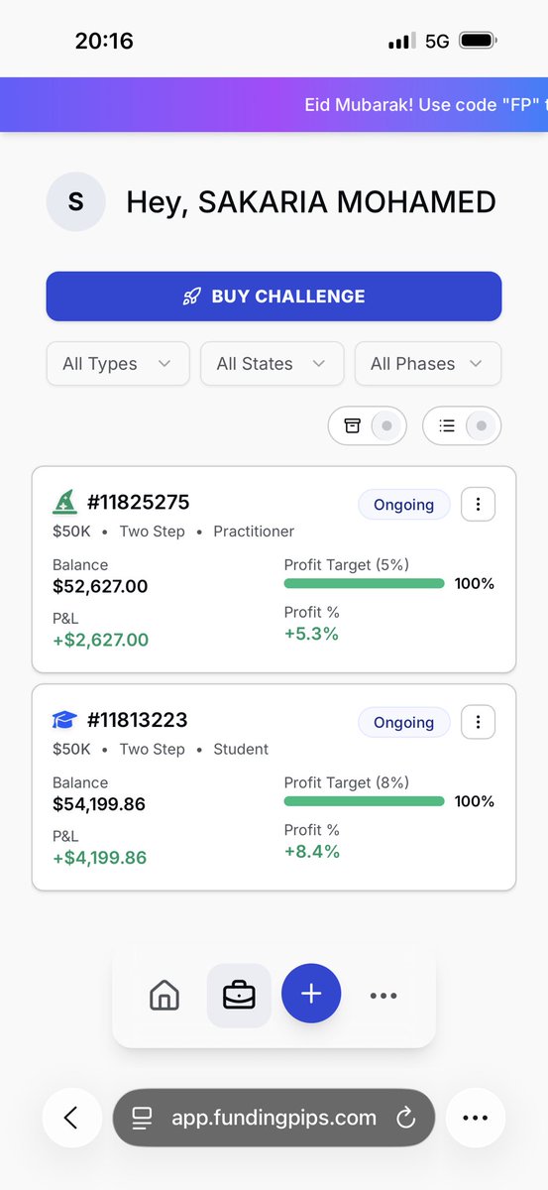548x1190 pixels.
Task: Click the page settings icon in address bar
Action: [142, 1119]
